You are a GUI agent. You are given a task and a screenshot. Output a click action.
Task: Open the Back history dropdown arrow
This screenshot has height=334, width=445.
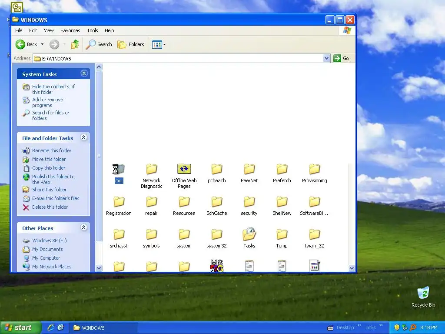(42, 44)
